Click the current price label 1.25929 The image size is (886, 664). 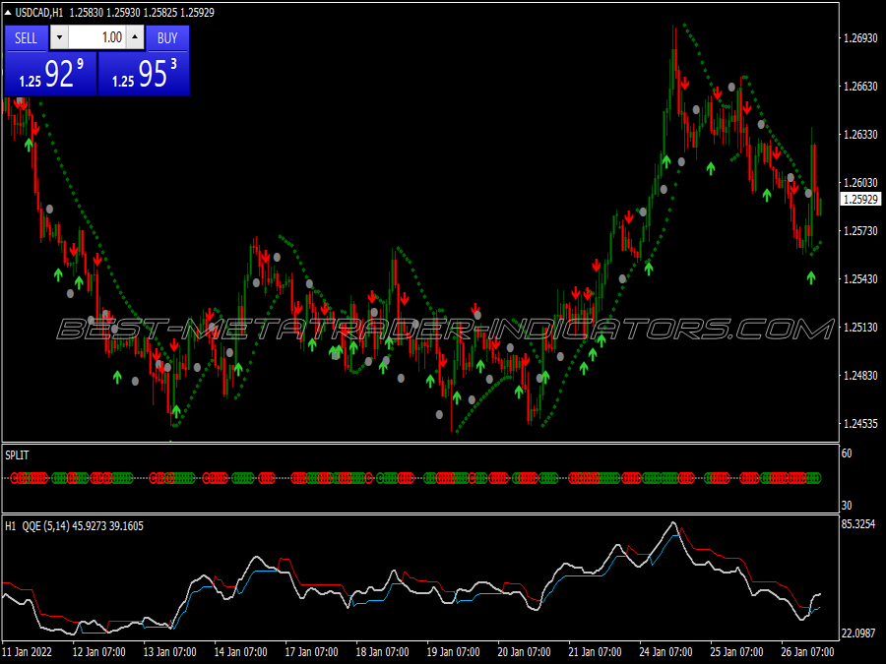[860, 200]
